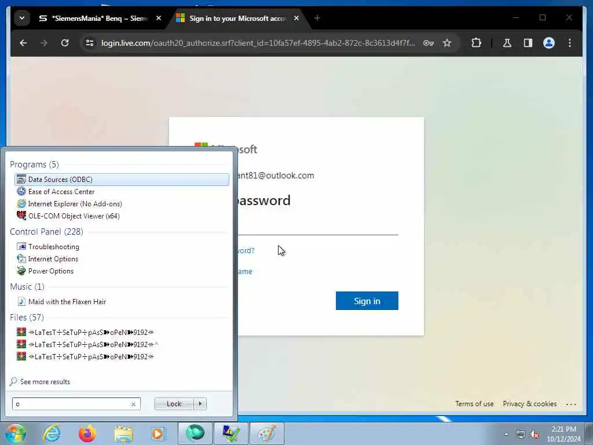Open the Chrome profile avatar

coord(549,43)
